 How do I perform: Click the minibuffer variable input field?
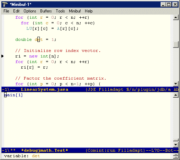(87, 156)
